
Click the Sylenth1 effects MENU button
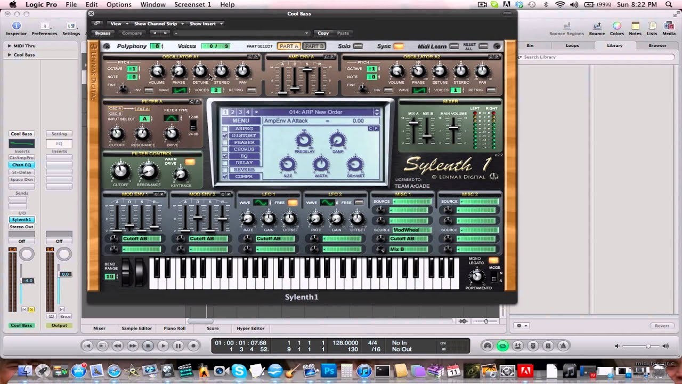241,121
